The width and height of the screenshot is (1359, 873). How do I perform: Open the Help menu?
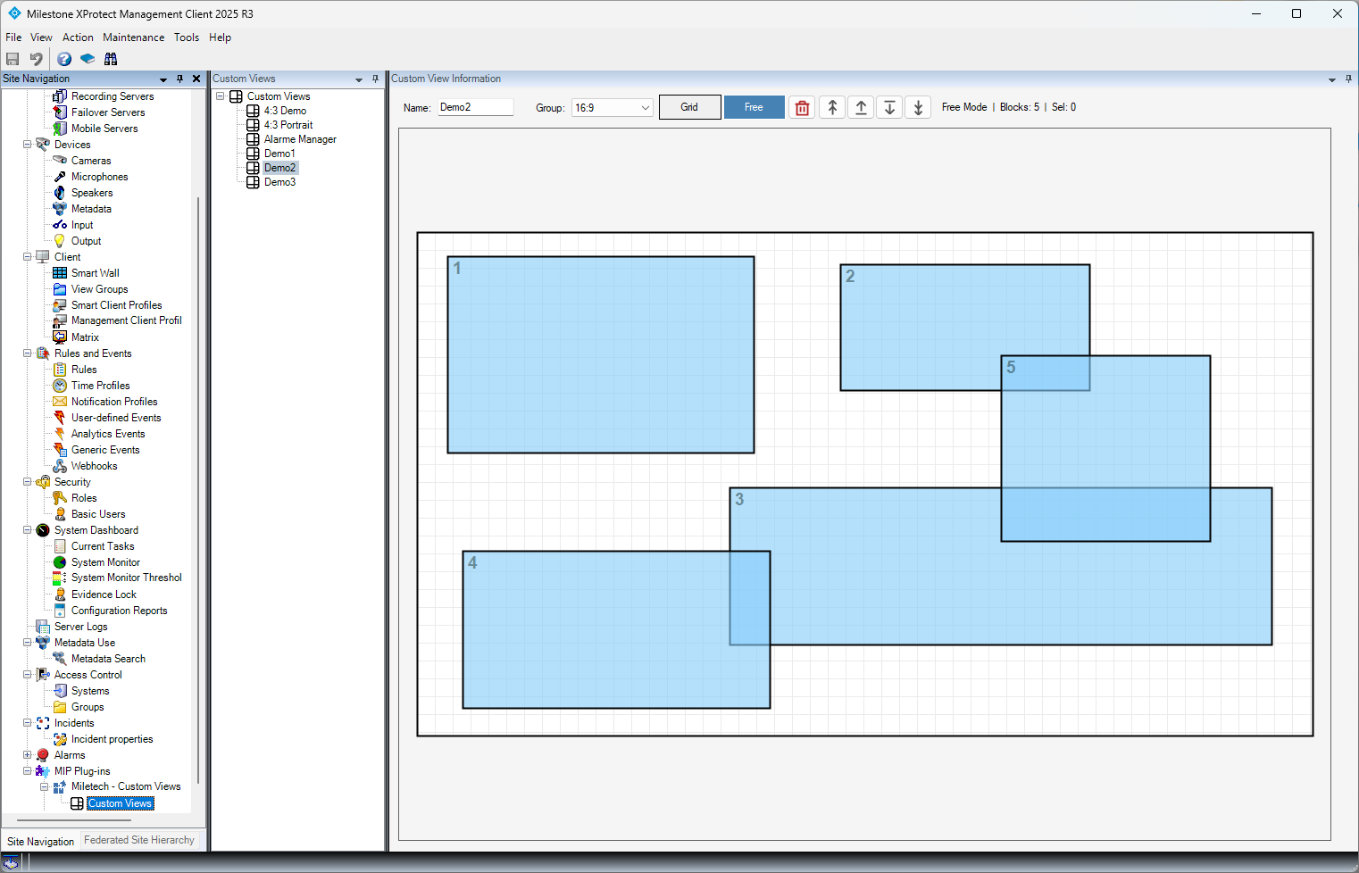click(220, 37)
